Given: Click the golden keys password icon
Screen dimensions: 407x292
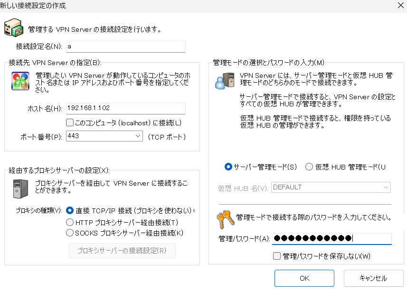Looking at the screenshot, I should point(225,219).
